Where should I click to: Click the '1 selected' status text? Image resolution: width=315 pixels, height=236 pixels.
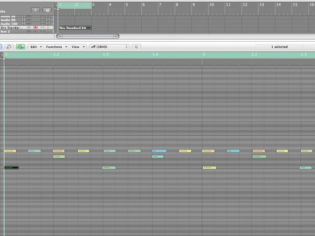280,47
